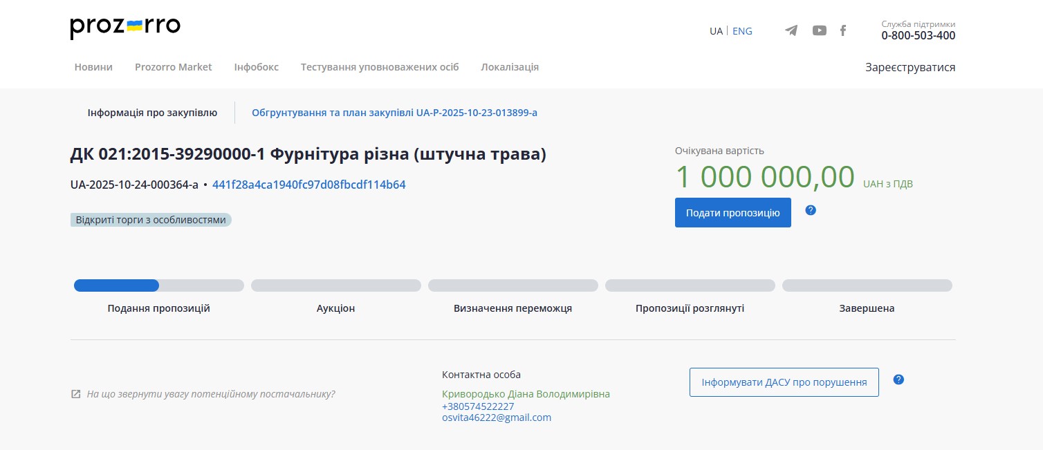Click the Зареєструватися link

(x=910, y=67)
